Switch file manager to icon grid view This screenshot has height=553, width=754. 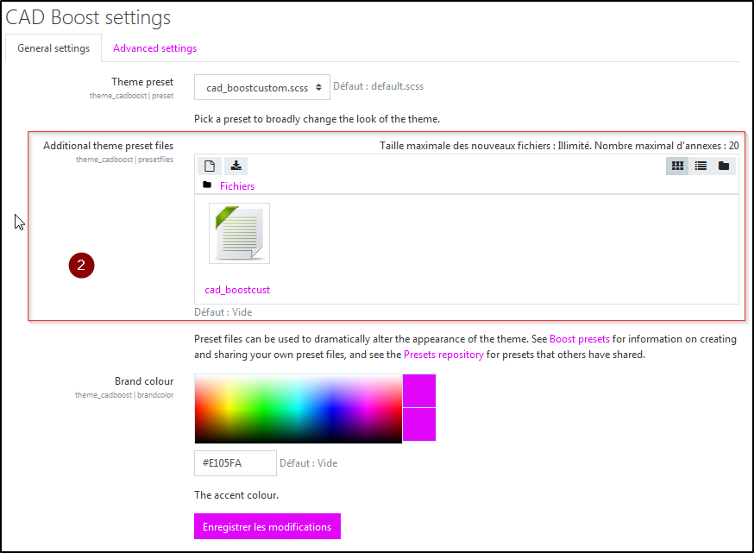pos(677,166)
